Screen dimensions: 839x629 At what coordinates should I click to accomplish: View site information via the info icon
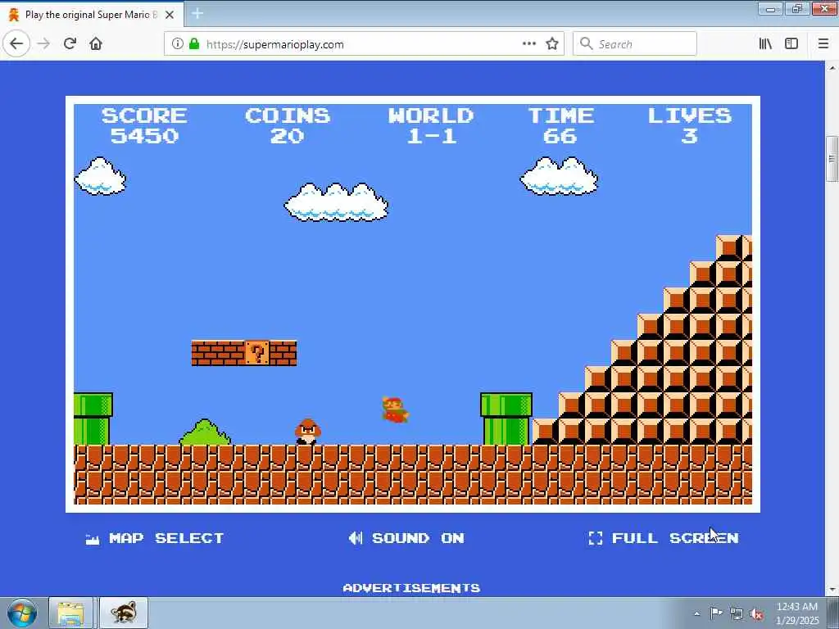[x=177, y=44]
